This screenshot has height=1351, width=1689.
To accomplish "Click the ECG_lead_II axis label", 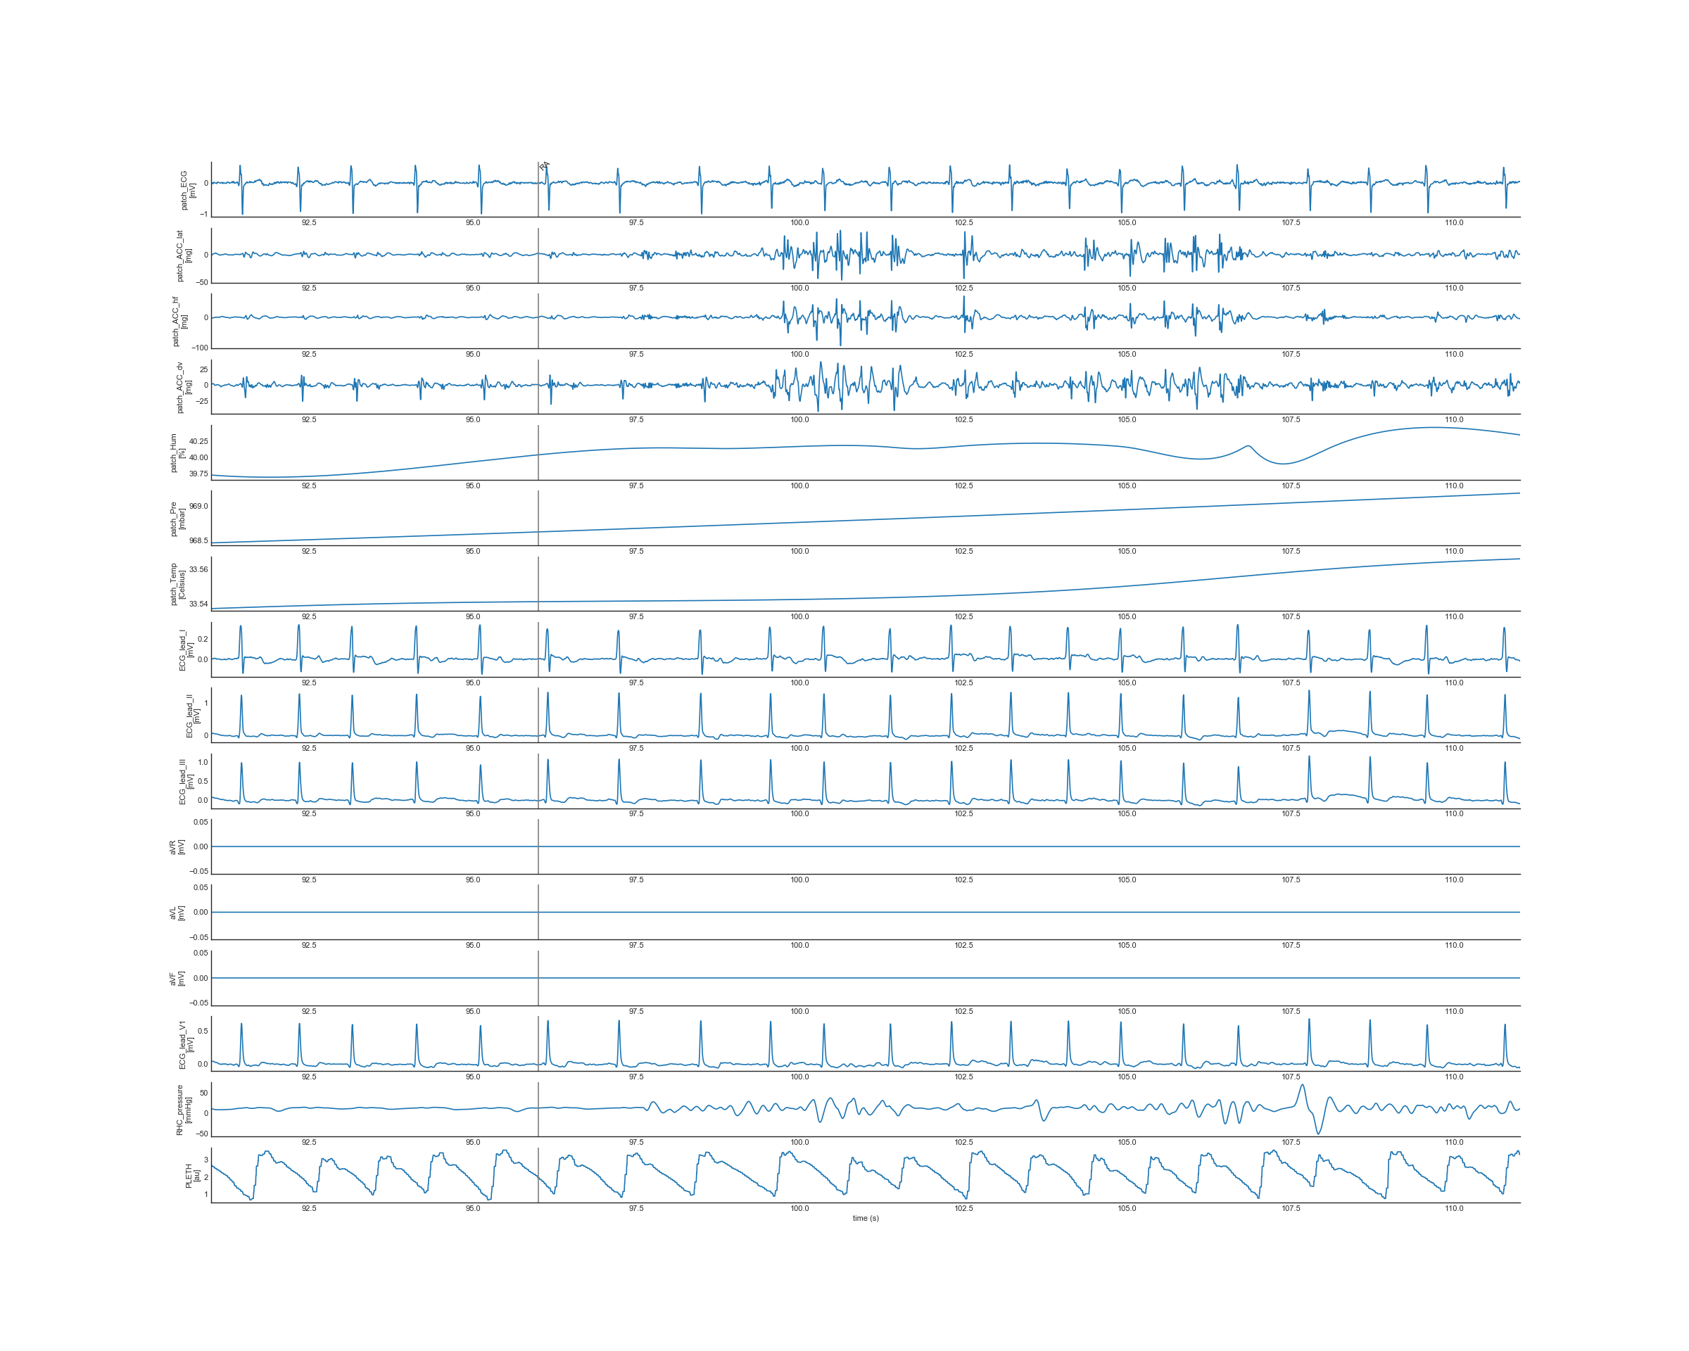I will 193,716.
